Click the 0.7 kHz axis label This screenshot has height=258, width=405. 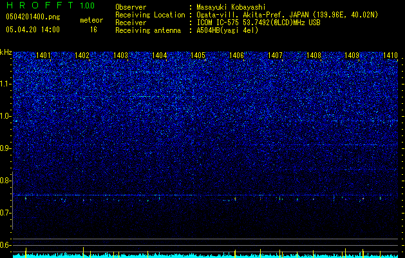[5, 213]
